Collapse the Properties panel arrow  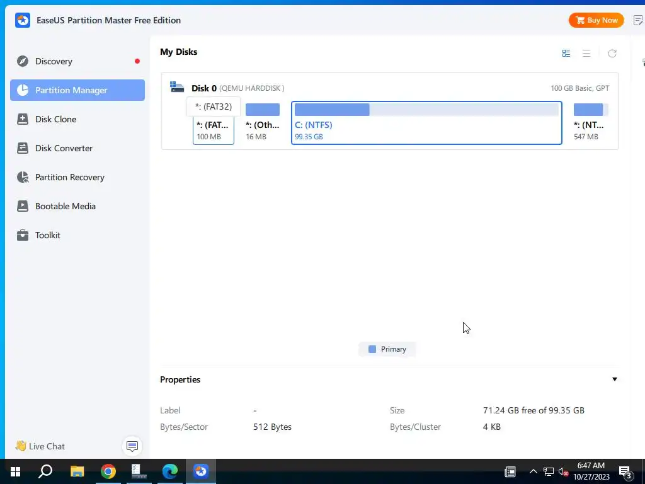pos(615,379)
